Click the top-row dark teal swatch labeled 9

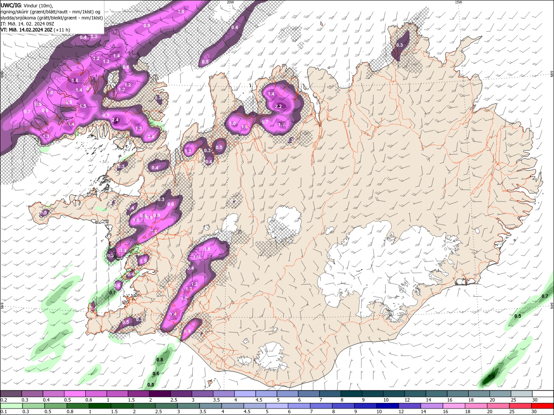tap(373, 394)
